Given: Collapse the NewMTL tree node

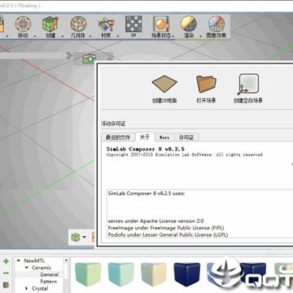Looking at the screenshot, I should (19, 260).
